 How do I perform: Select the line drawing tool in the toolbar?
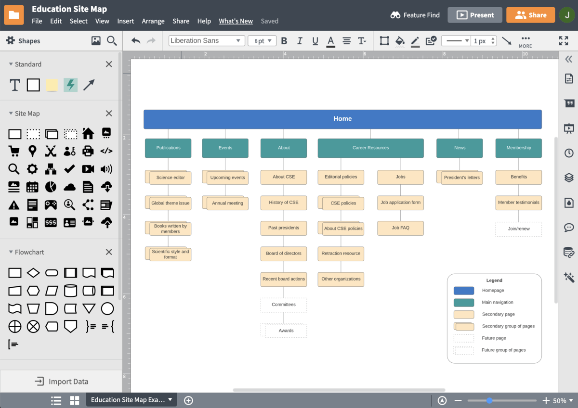(507, 41)
